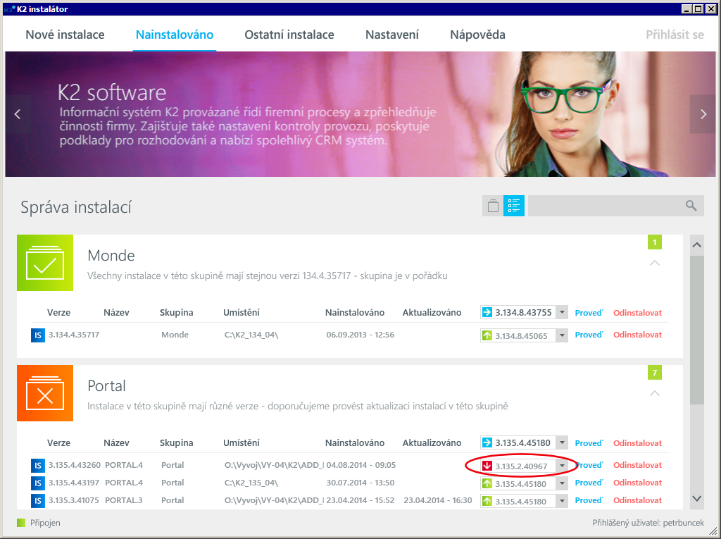The height and width of the screenshot is (539, 721).
Task: Click the scrollbar up arrow
Action: tap(696, 245)
